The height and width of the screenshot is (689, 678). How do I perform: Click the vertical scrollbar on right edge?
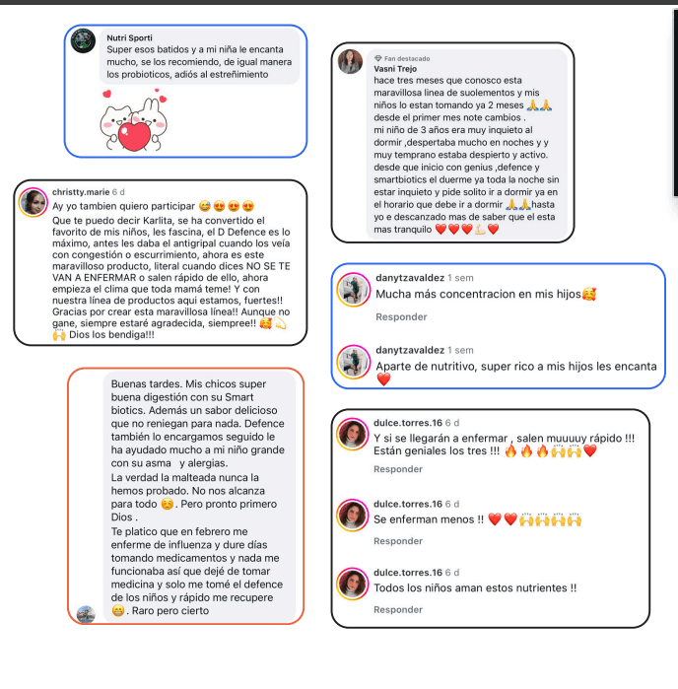(675, 103)
